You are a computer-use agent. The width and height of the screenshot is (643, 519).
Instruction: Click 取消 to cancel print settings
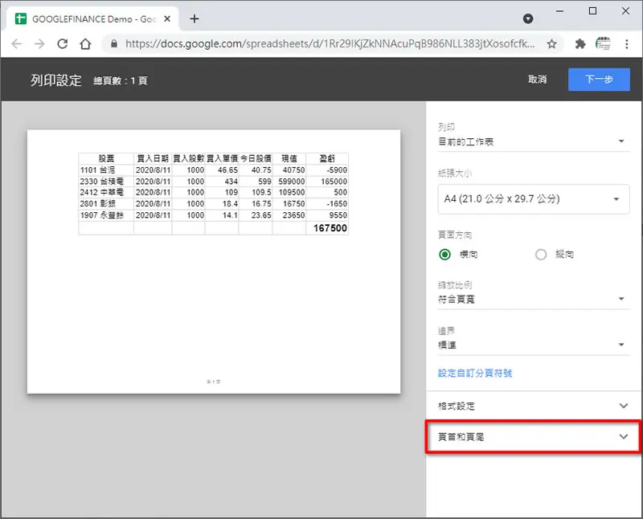tap(537, 80)
